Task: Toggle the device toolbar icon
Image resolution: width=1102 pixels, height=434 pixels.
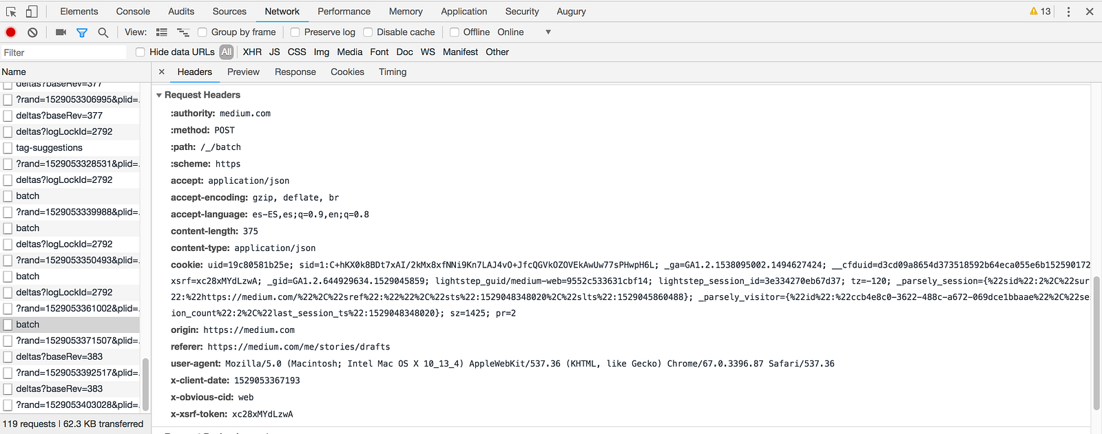Action: [x=31, y=12]
